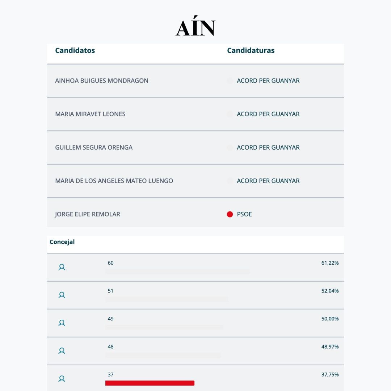
Task: Click the Candidatos column header
Action: click(x=75, y=50)
